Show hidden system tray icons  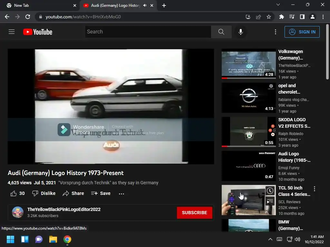(270, 239)
